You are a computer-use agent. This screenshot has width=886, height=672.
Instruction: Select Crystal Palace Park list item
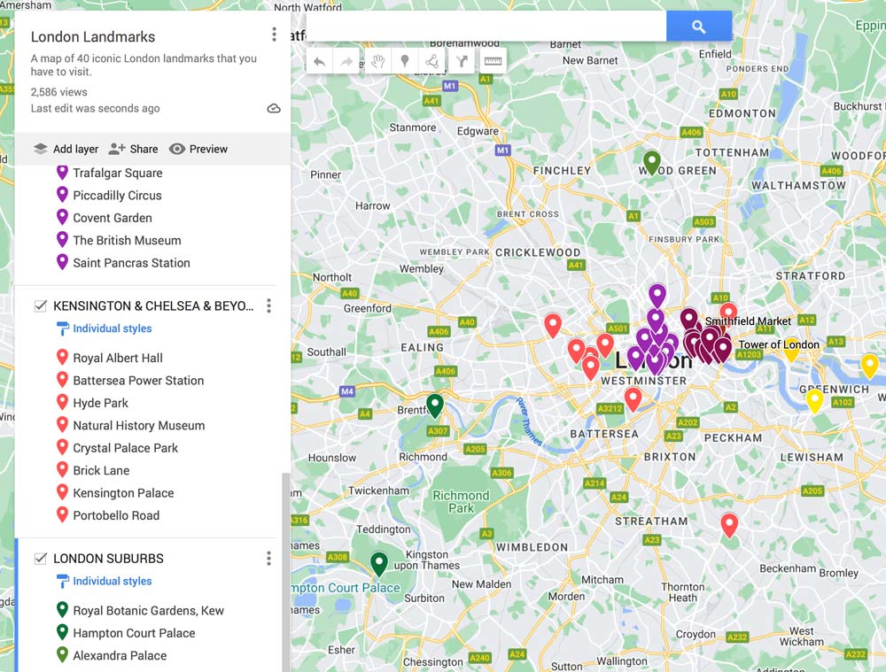[x=126, y=448]
